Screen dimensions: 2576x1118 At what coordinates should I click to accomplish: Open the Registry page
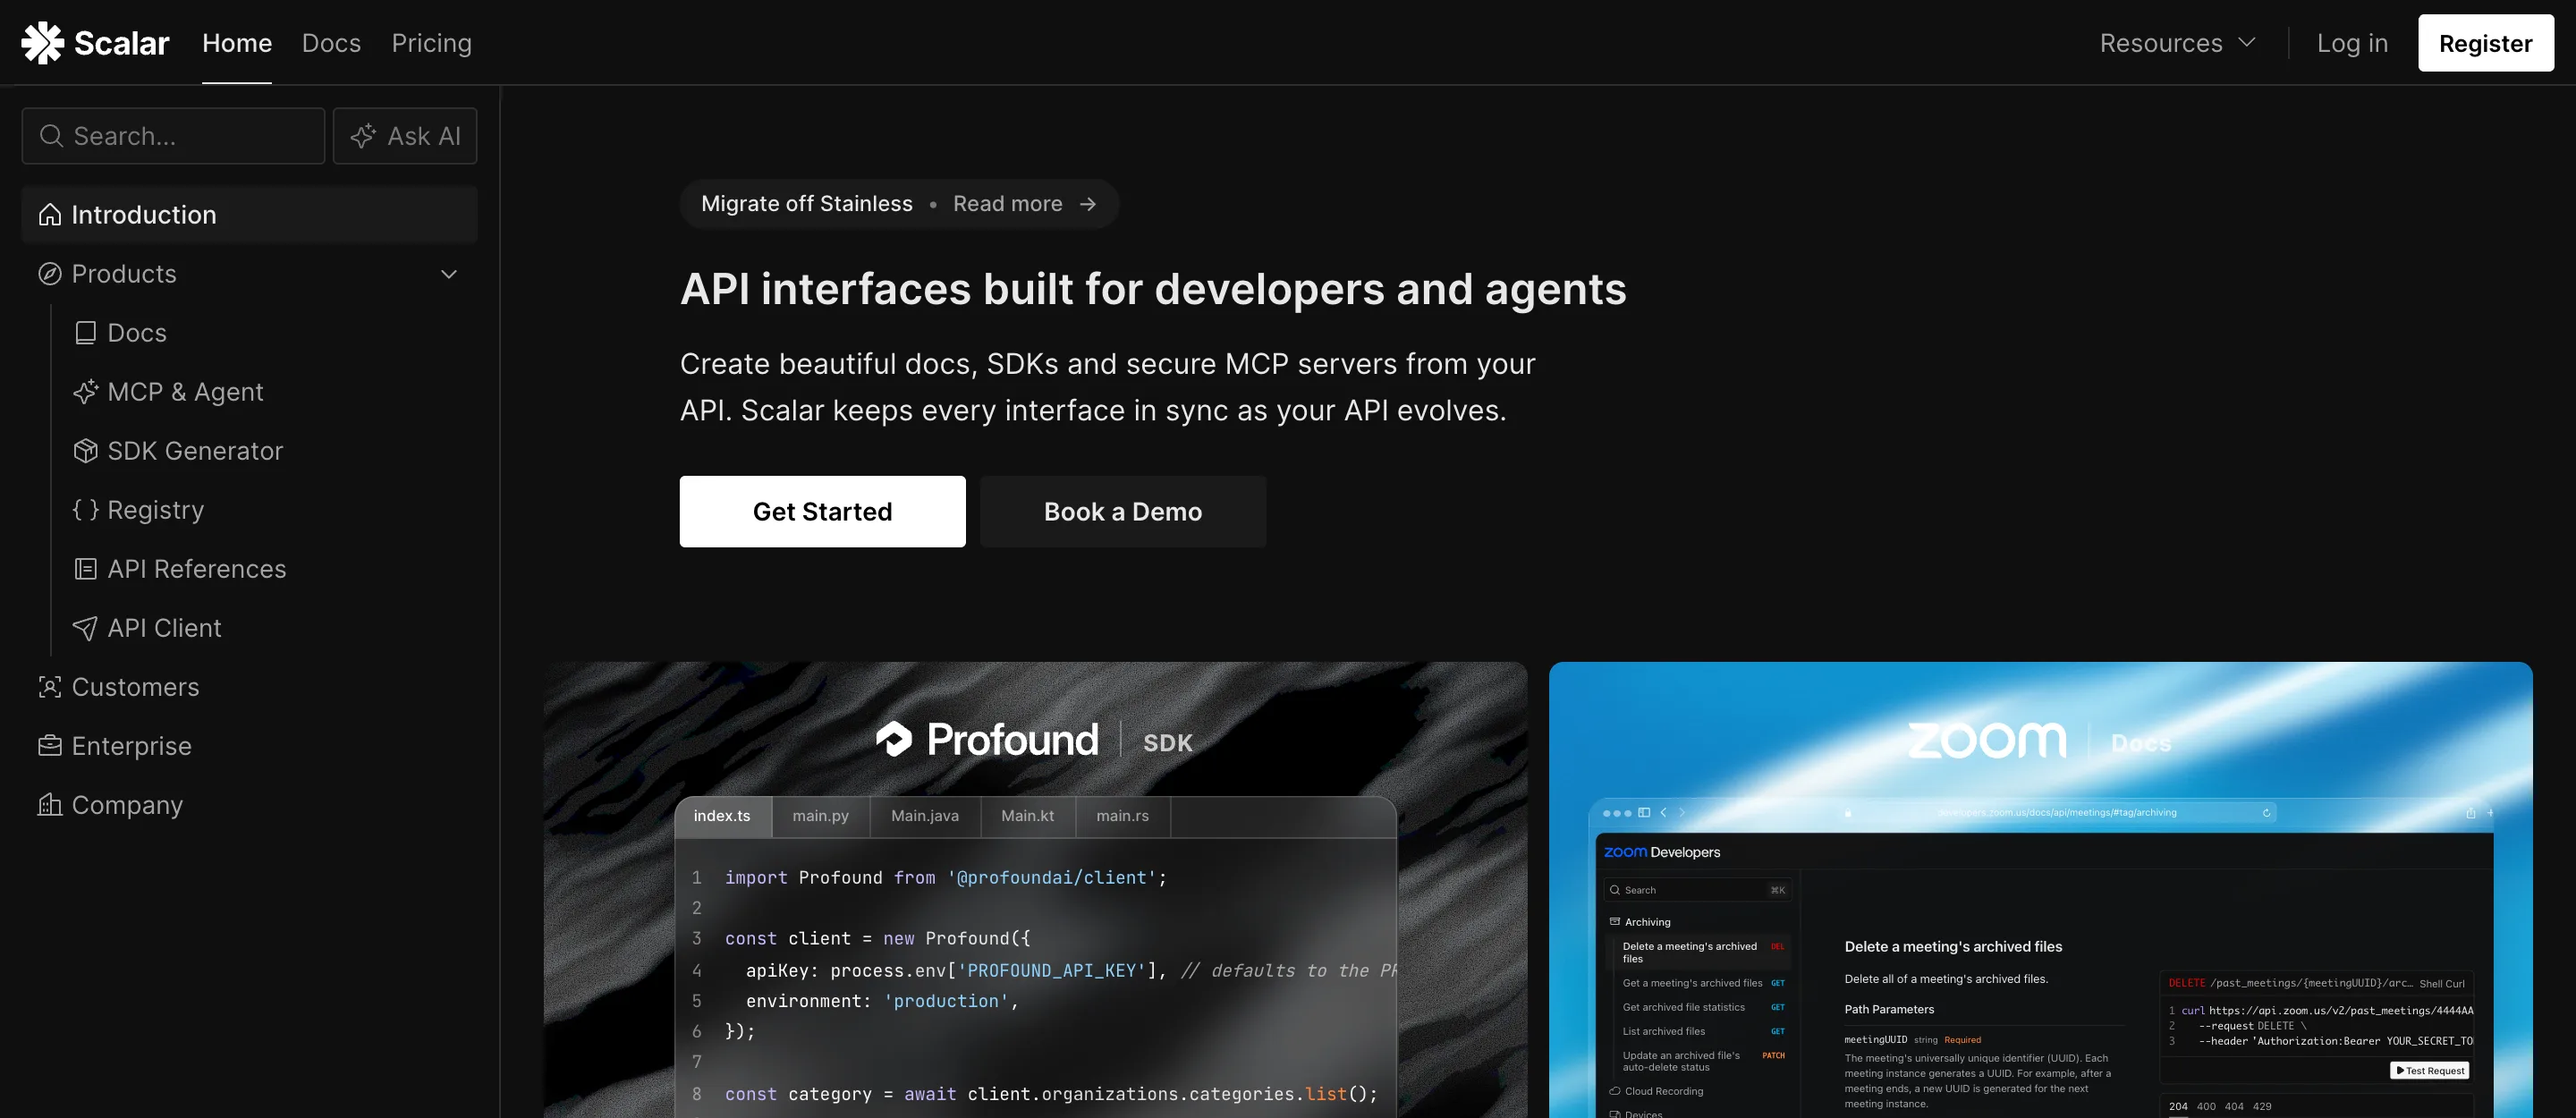point(155,510)
